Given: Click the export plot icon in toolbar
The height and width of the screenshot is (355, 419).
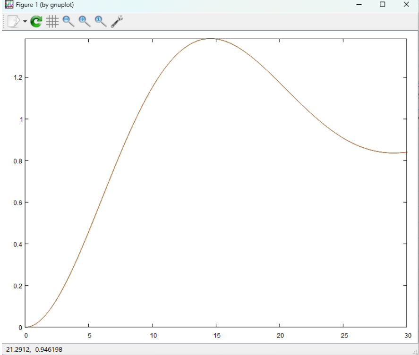Looking at the screenshot, I should point(14,21).
